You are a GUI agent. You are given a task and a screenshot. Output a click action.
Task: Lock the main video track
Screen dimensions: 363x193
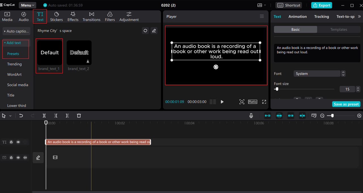(x=11, y=158)
